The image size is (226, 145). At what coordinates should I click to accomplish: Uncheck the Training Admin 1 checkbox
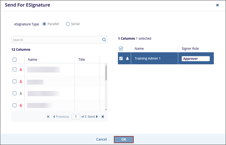pyautogui.click(x=121, y=58)
